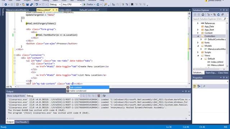Select Index.cshtml in Solution Explorer
The image size is (230, 129).
coord(217,62)
